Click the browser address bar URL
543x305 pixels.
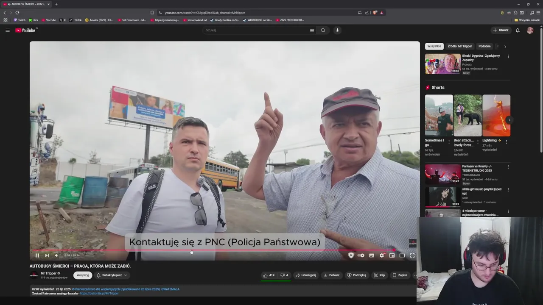(x=205, y=13)
